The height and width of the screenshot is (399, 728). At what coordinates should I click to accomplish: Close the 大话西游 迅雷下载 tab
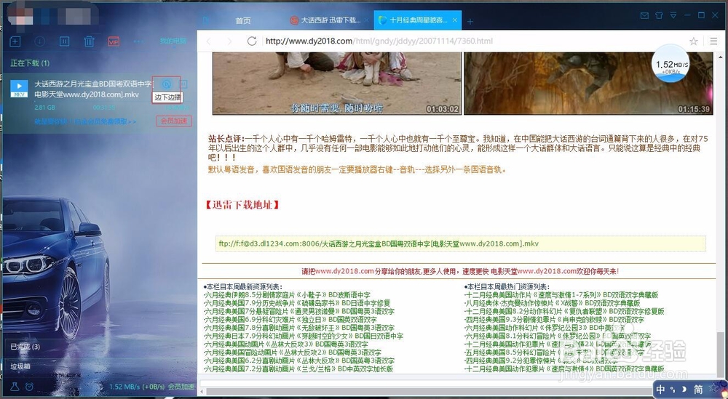point(367,20)
